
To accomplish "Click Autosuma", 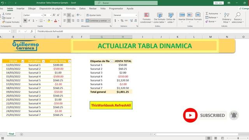I will tap(212, 14).
